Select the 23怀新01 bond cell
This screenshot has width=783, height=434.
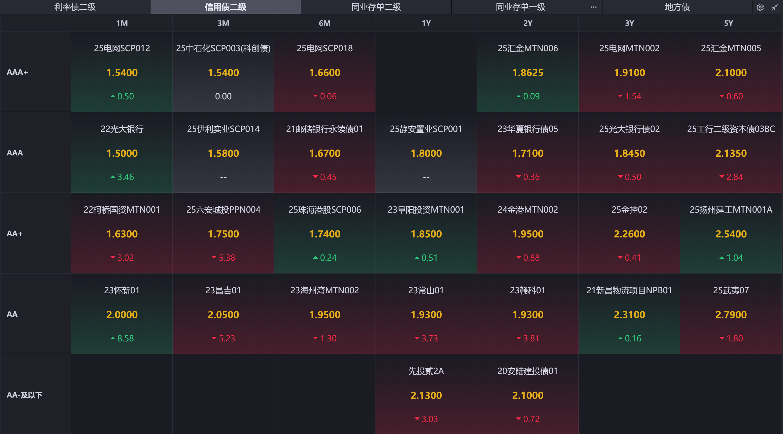122,314
